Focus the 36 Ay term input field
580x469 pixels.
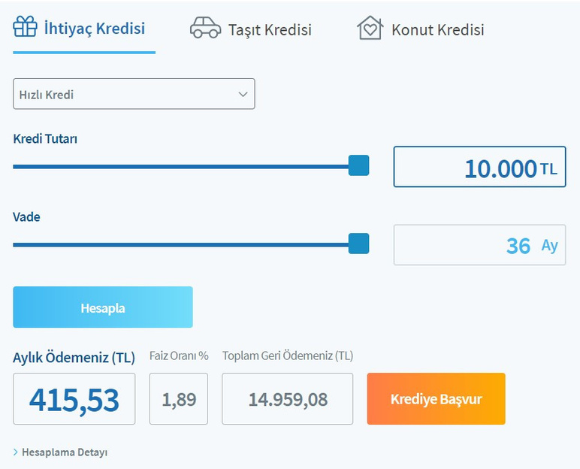[480, 245]
